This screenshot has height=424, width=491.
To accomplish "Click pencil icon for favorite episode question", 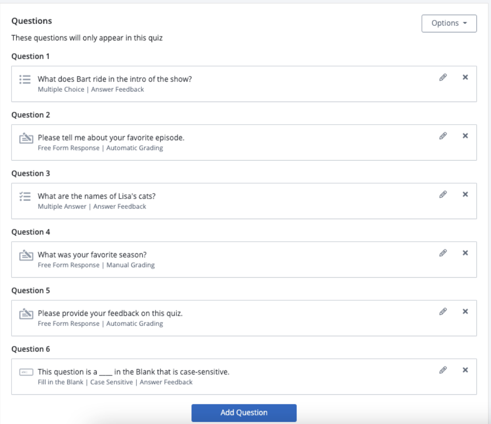I will pos(443,136).
